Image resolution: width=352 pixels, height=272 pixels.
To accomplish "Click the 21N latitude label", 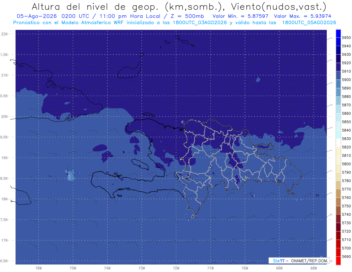I will pyautogui.click(x=5, y=75).
